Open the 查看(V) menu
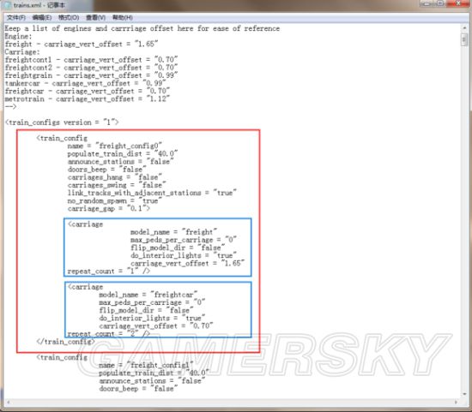The height and width of the screenshot is (412, 472). pyautogui.click(x=96, y=18)
